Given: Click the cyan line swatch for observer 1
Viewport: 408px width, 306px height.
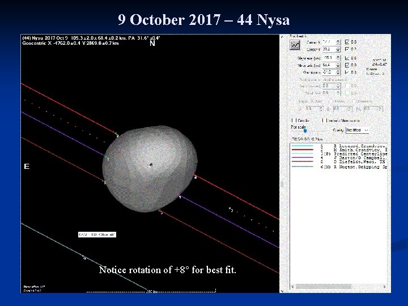Looking at the screenshot, I should click(x=303, y=146).
